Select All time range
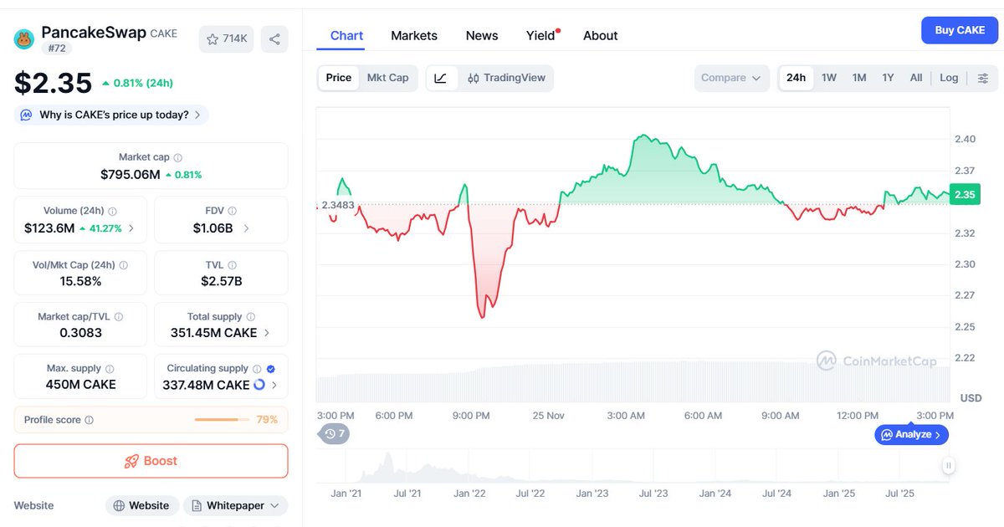Image resolution: width=1004 pixels, height=527 pixels. [916, 78]
